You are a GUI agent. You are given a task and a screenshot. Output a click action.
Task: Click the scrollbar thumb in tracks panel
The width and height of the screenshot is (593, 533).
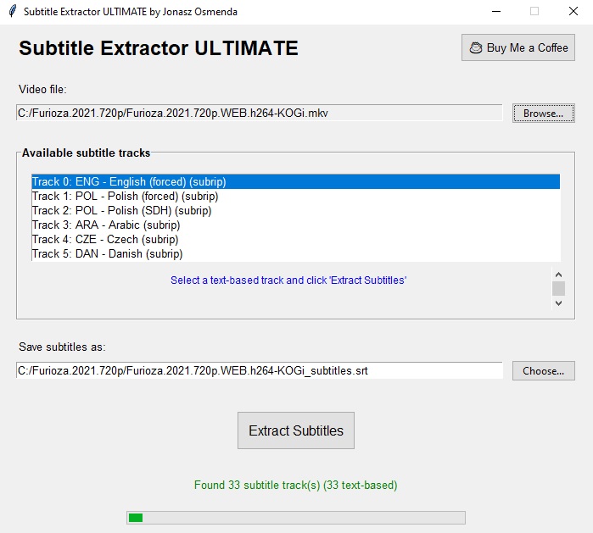pos(558,289)
